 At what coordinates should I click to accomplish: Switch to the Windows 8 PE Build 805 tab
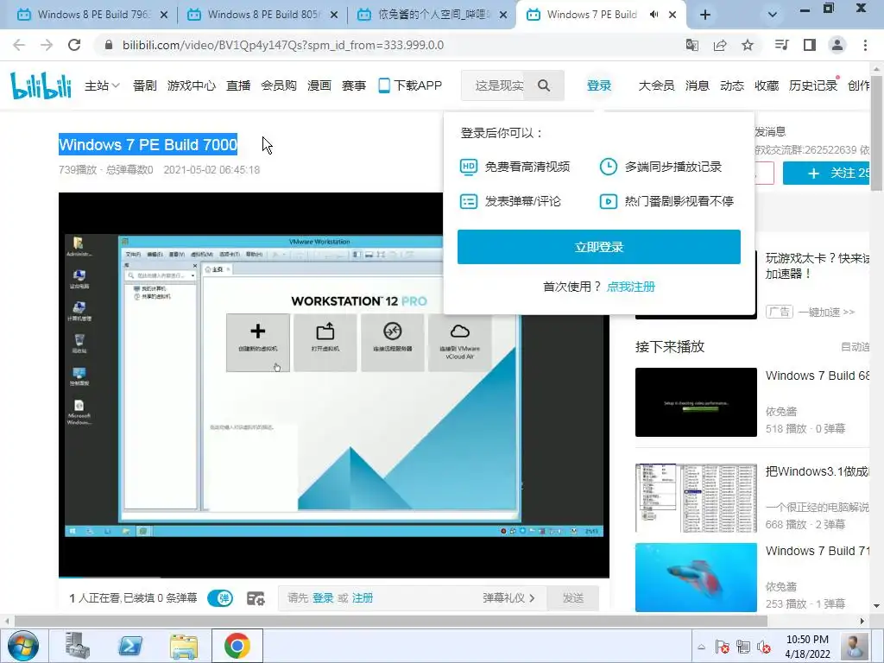point(263,15)
